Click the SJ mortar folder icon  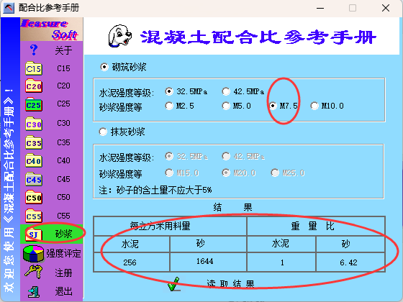point(34,234)
